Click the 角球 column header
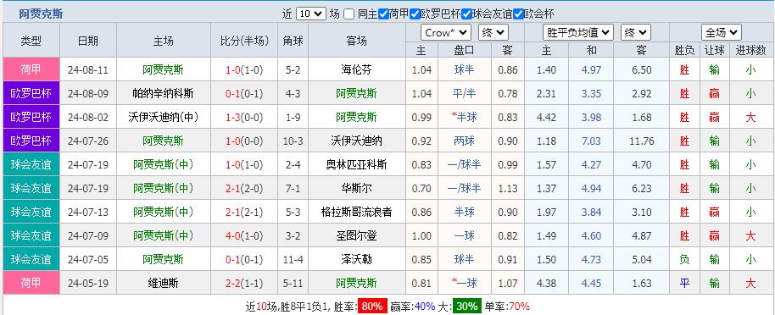 293,41
